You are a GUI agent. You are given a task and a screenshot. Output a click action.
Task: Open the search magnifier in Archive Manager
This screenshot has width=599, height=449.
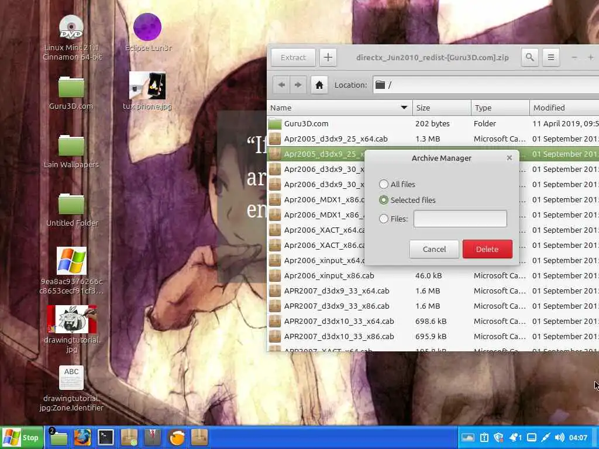tap(529, 57)
